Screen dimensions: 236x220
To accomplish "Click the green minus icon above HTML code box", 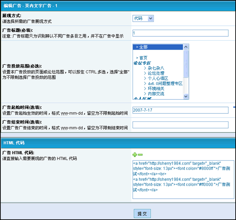I will 140,155.
